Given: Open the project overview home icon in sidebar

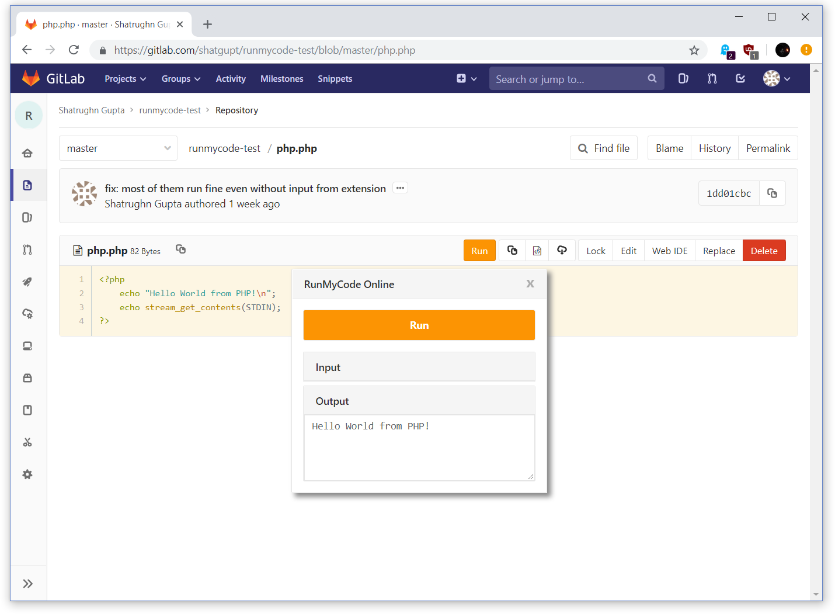Looking at the screenshot, I should tap(27, 153).
